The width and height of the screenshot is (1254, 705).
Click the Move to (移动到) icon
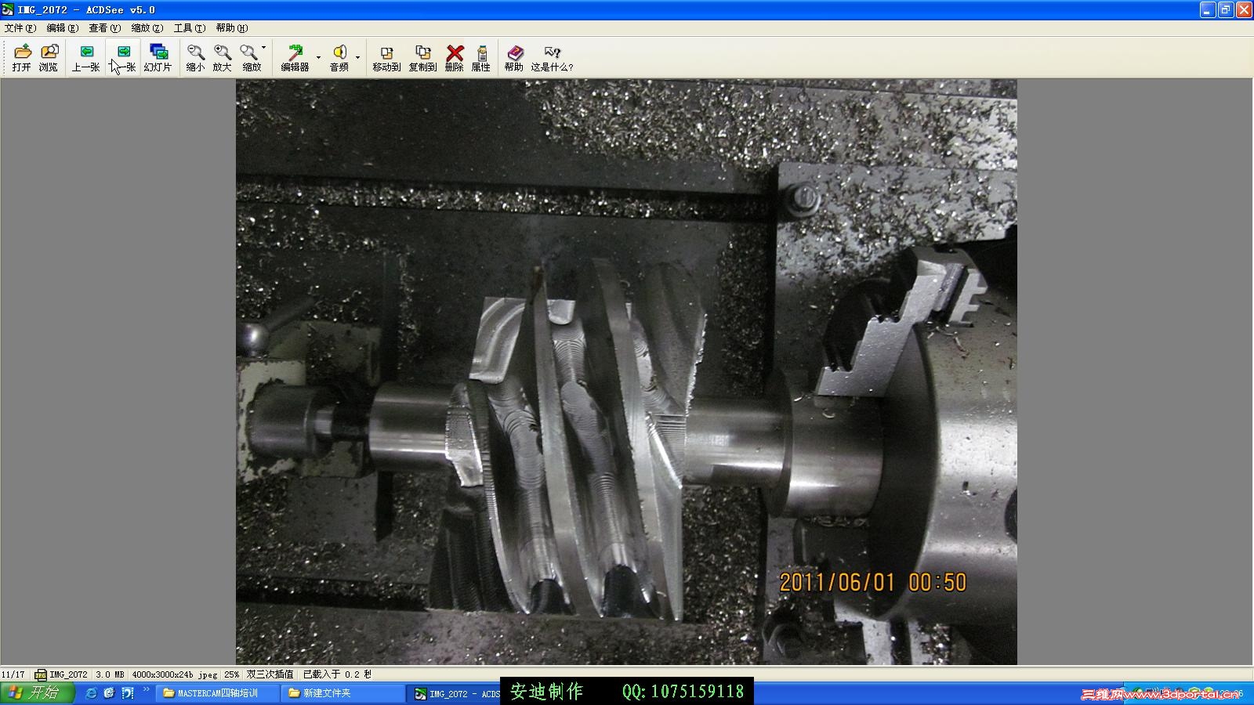pyautogui.click(x=386, y=57)
